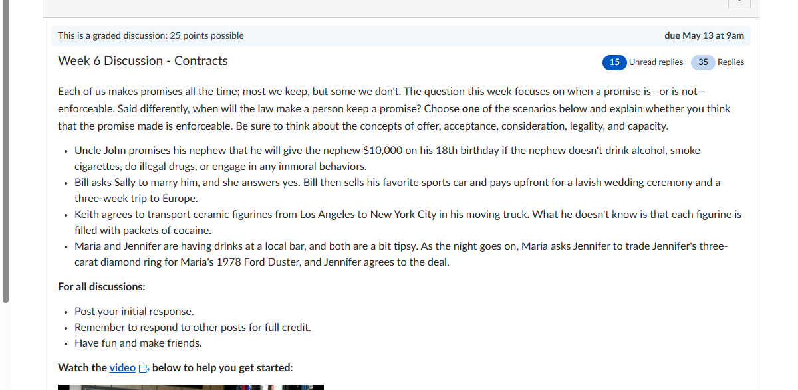Click the embedded video thumbnail
This screenshot has height=390, width=798.
(191, 387)
